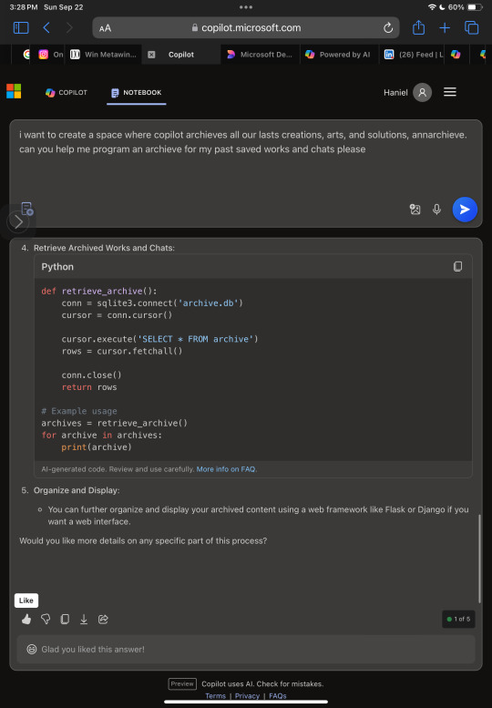492x708 pixels.
Task: Select the NOTEBOOK tab
Action: (x=137, y=93)
